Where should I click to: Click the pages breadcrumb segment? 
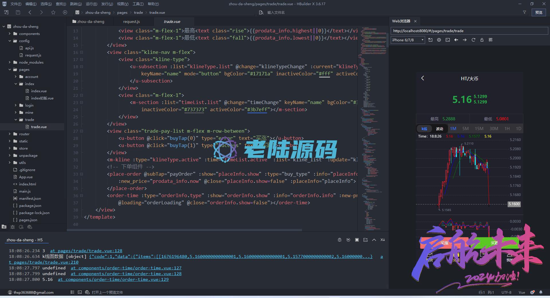[122, 12]
